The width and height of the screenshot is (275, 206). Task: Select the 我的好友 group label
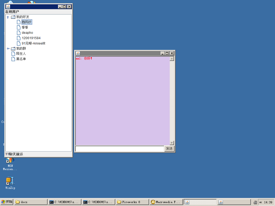tap(23, 17)
